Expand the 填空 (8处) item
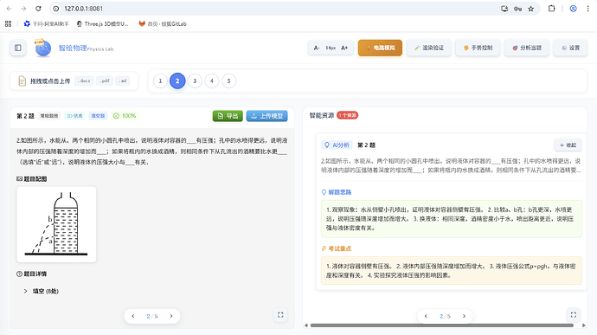This screenshot has width=597, height=335. coord(42,291)
